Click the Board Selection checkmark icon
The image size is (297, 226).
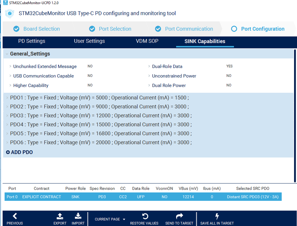[x=16, y=29]
